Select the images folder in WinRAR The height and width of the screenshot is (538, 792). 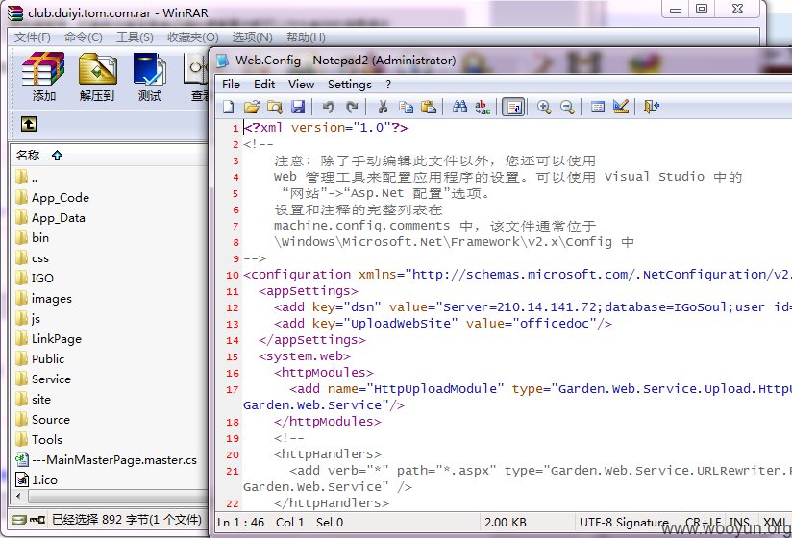43,299
